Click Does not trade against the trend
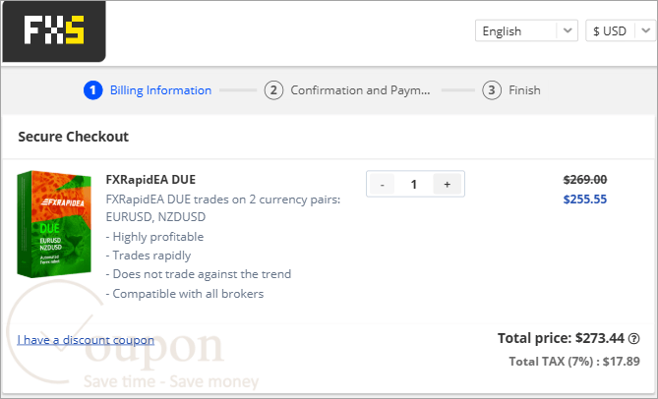This screenshot has height=399, width=658. (x=199, y=274)
